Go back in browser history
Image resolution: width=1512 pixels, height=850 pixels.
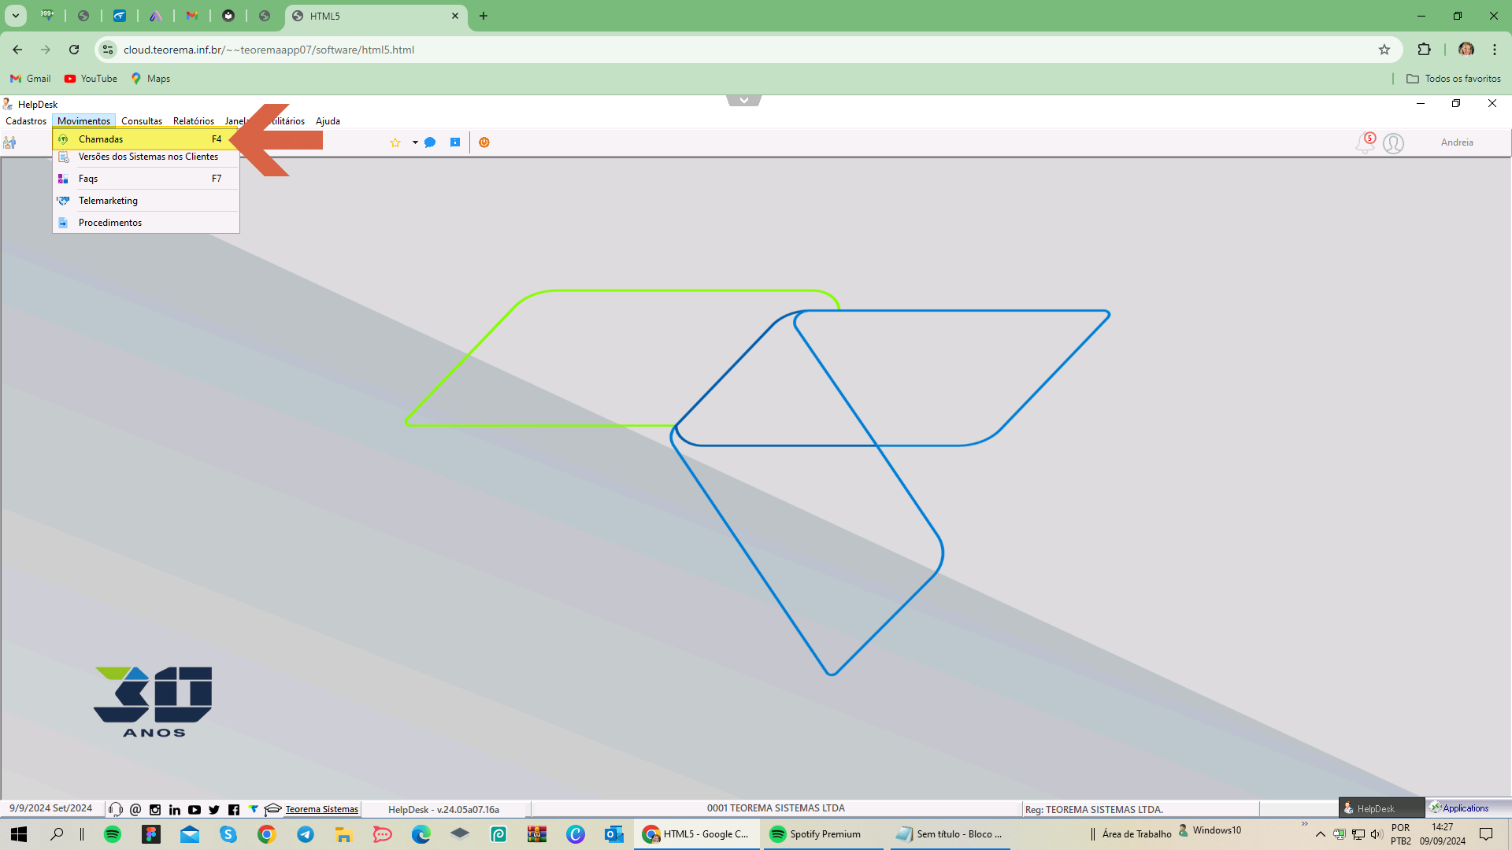pos(17,50)
